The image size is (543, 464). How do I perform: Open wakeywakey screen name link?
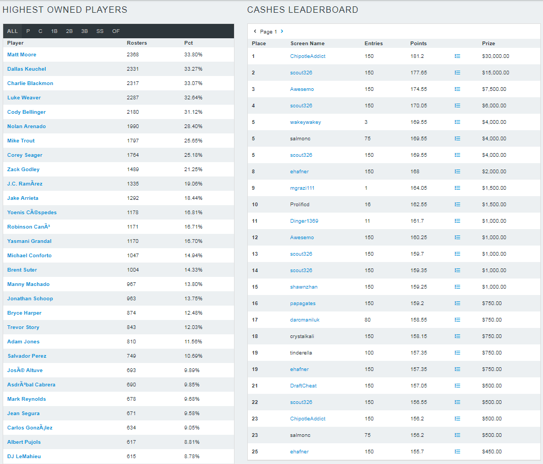click(305, 122)
